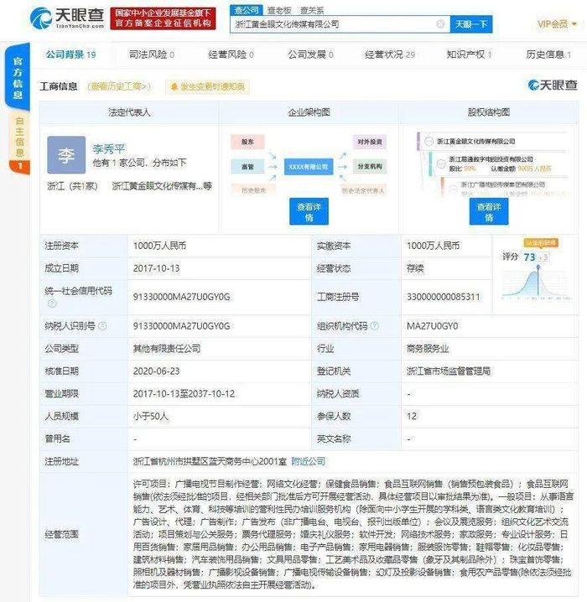Image resolution: width=587 pixels, height=602 pixels.
Task: Click the help icon beside 组织机构代码
Action: tap(375, 326)
